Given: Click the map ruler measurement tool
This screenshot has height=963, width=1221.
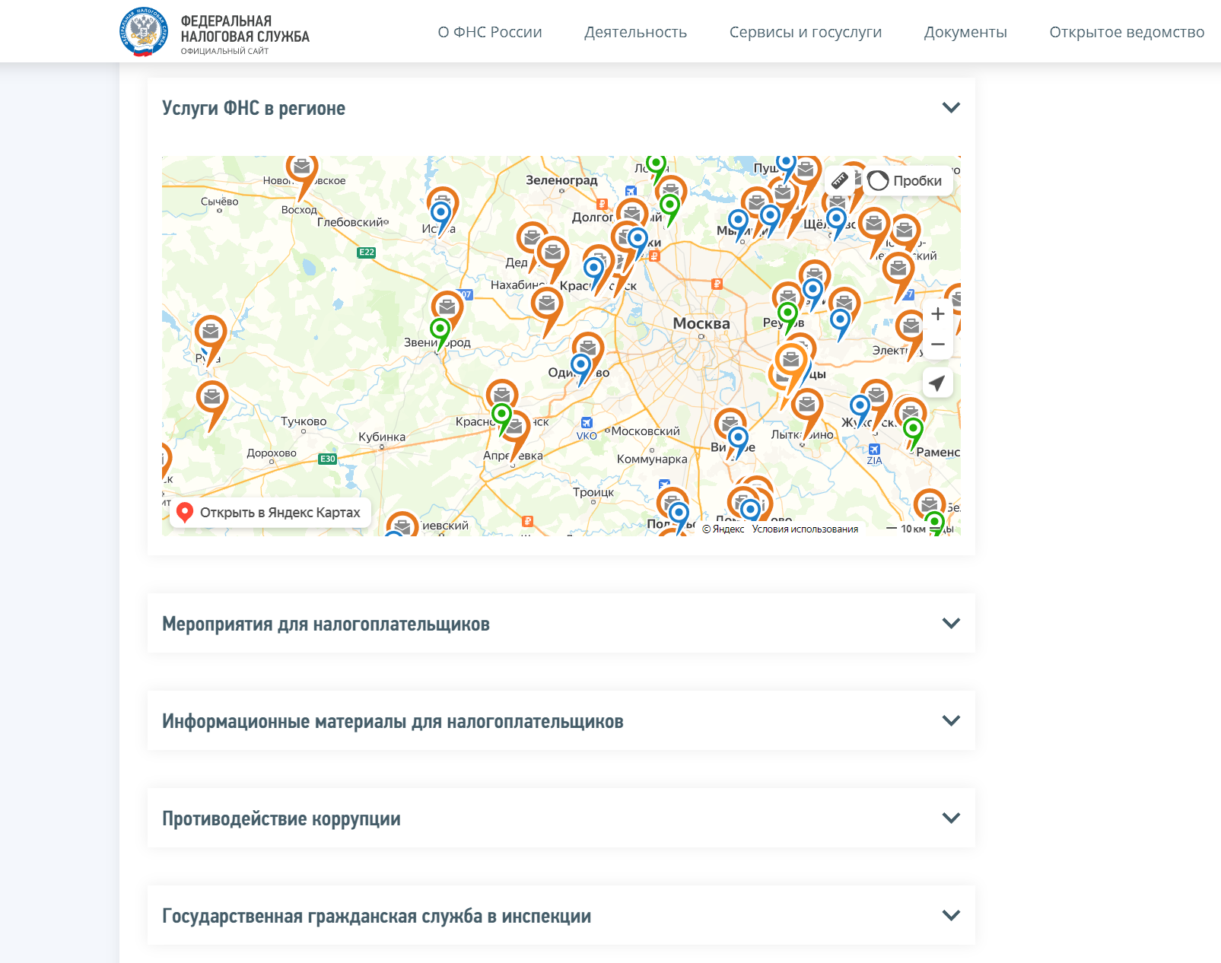Looking at the screenshot, I should (839, 180).
